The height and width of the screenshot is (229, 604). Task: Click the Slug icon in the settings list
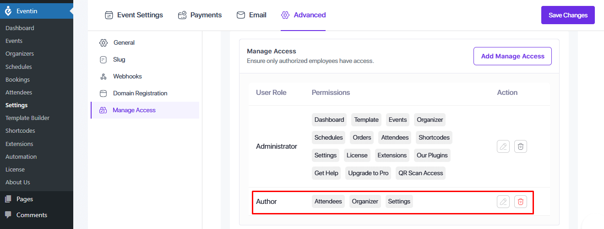103,59
